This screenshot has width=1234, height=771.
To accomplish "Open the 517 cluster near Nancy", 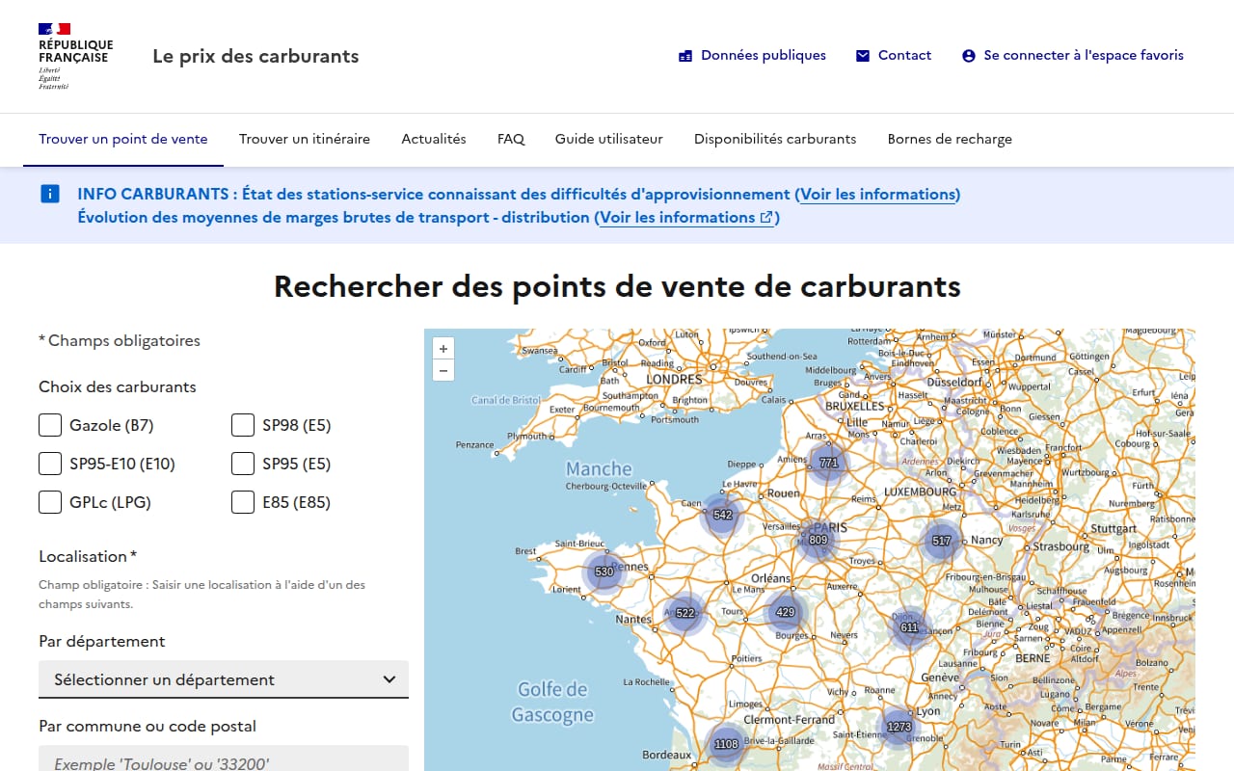I will pos(942,541).
